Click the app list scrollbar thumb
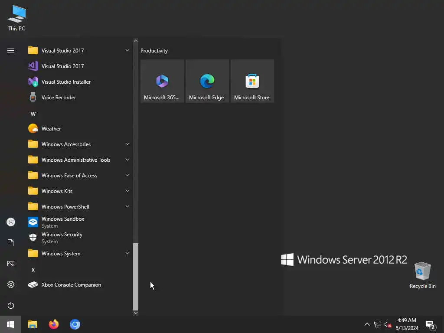The height and width of the screenshot is (333, 444). [136, 276]
